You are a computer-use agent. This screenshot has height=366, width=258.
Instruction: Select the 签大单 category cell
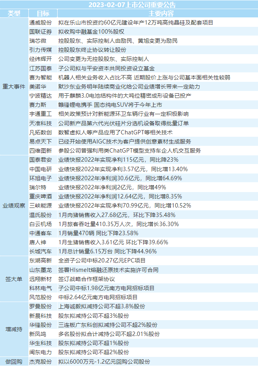pyautogui.click(x=14, y=279)
